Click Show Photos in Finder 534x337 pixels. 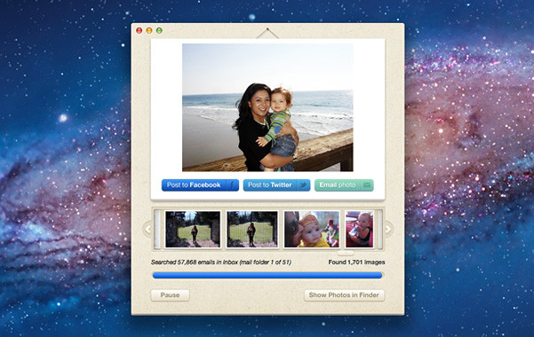coord(344,294)
